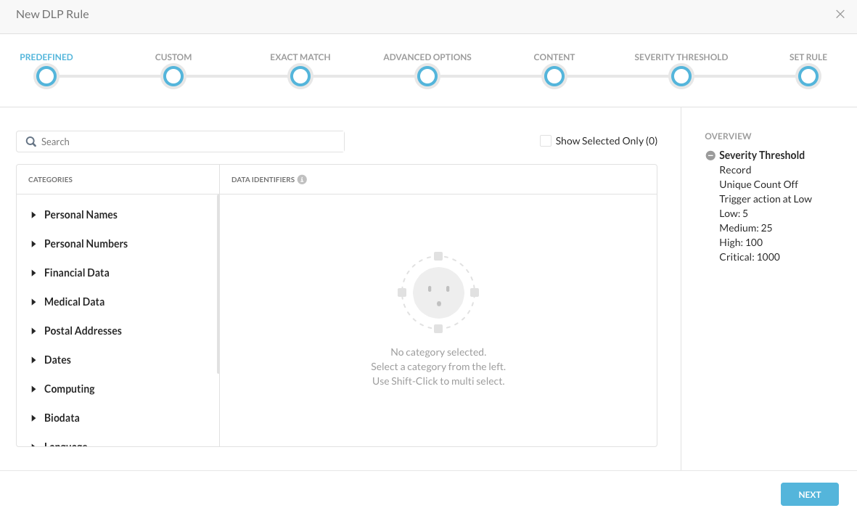Click the search magnifier icon
Viewport: 857px width, 516px height.
31,142
